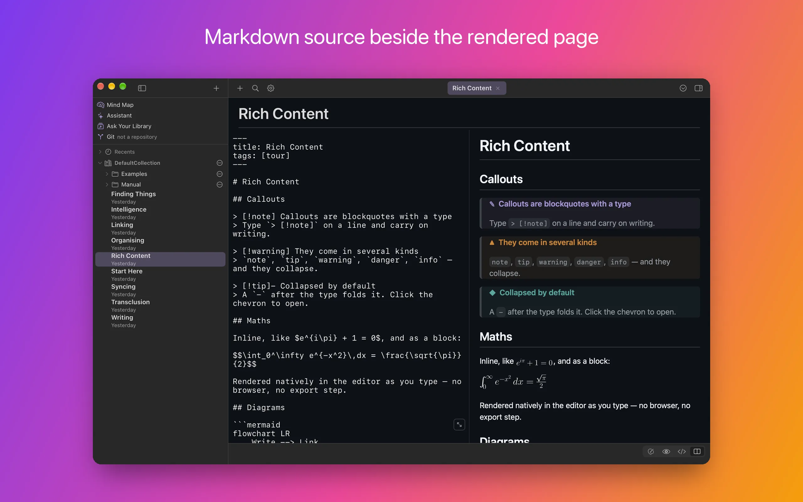Image resolution: width=803 pixels, height=502 pixels.
Task: Expand the Manual folder
Action: [x=107, y=184]
